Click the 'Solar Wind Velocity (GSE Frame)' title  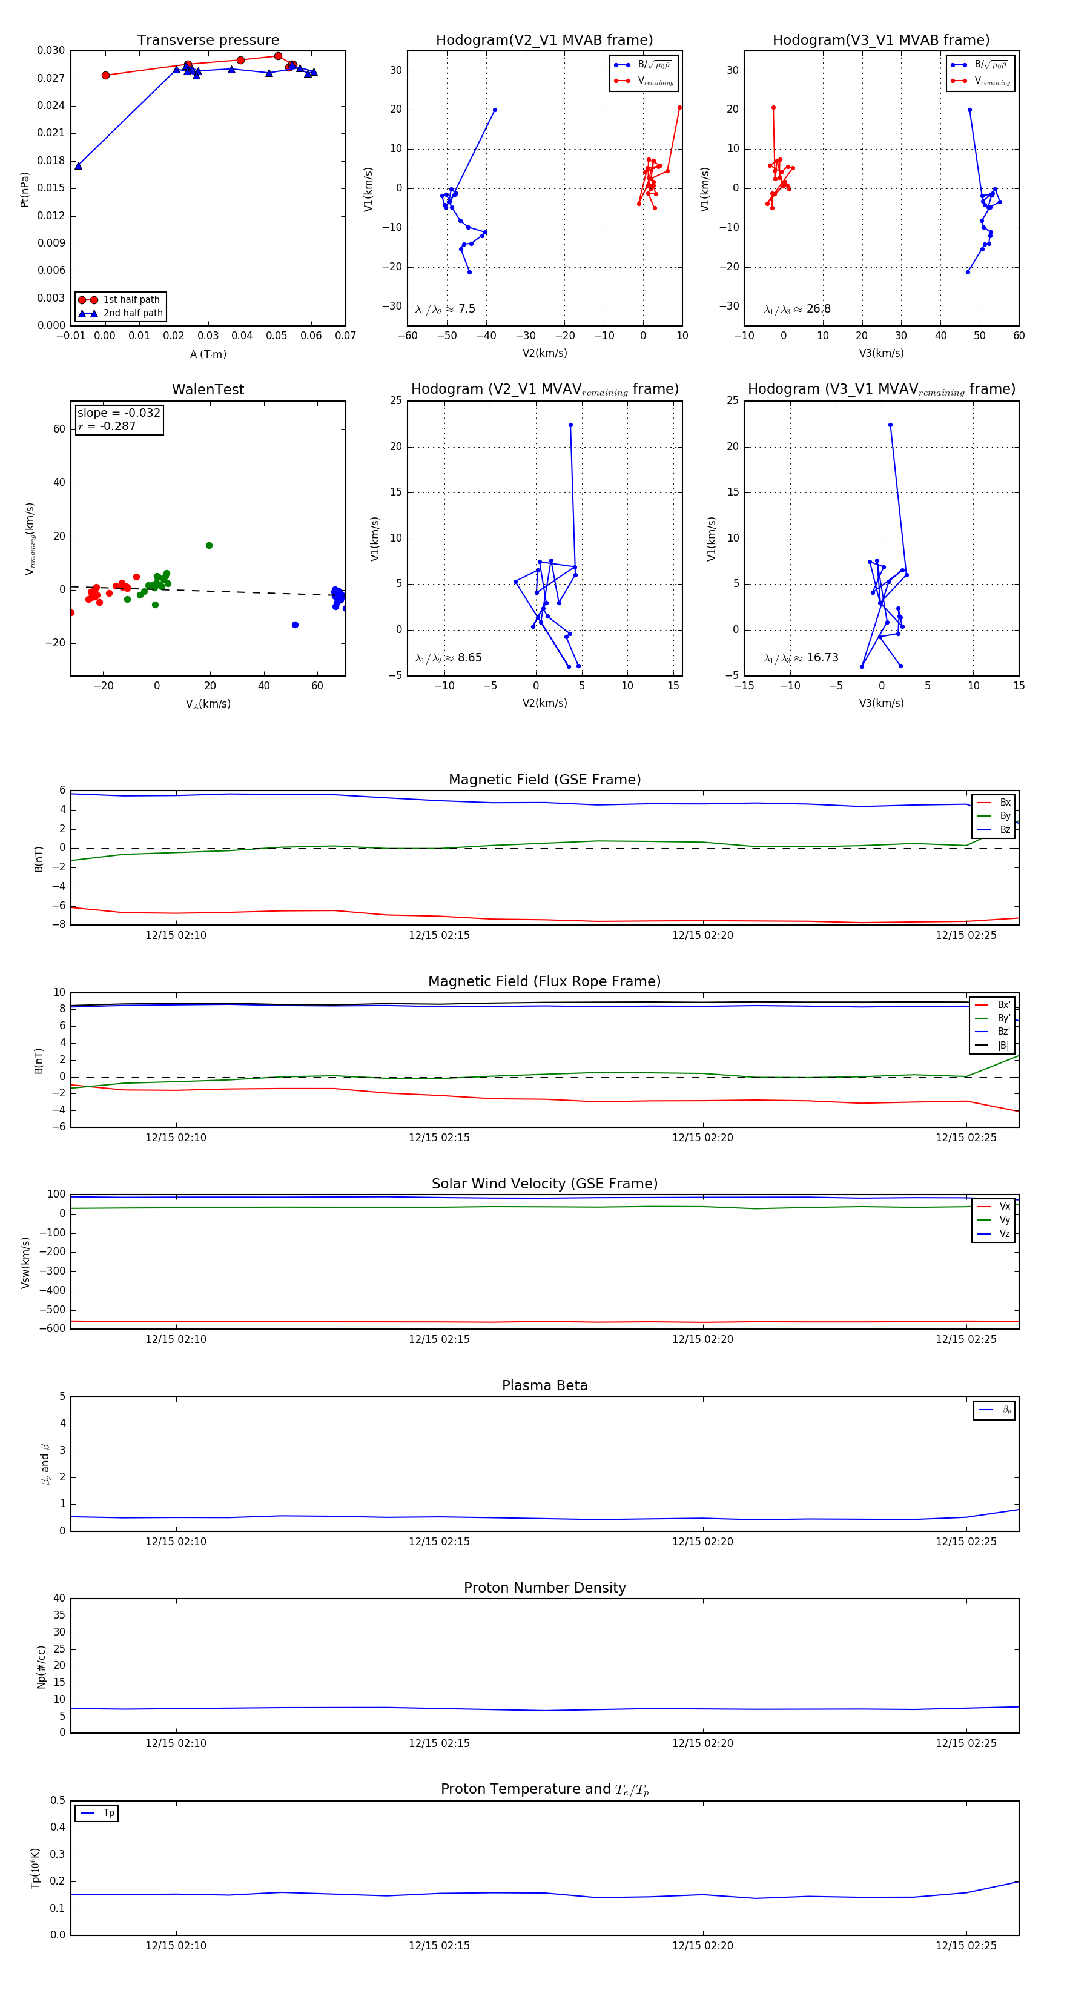[x=544, y=1184]
